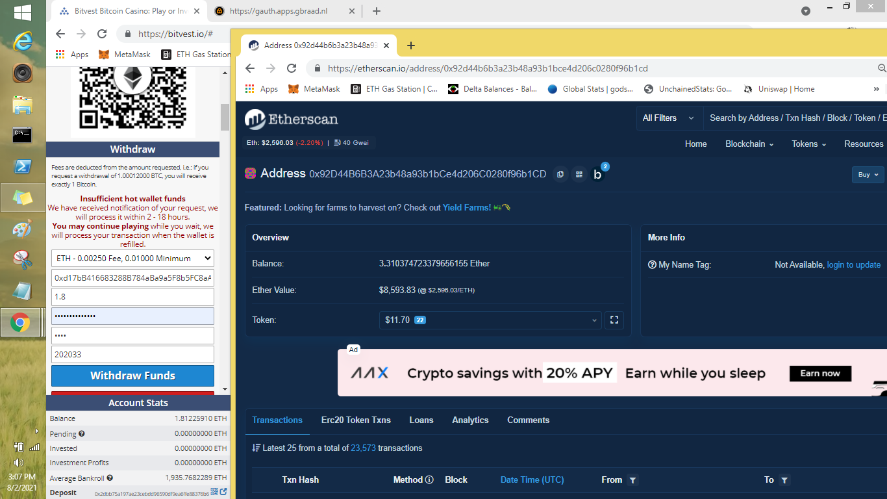Open deposit address external link icon

click(223, 493)
